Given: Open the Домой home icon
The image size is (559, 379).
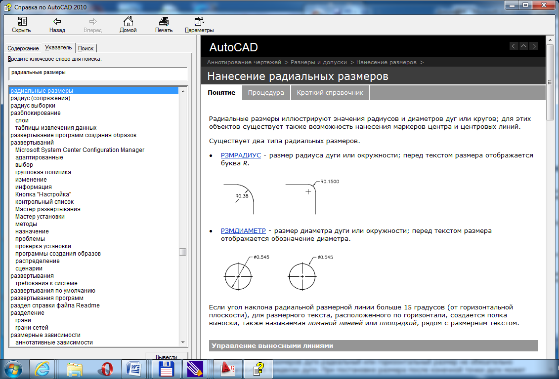Looking at the screenshot, I should pyautogui.click(x=128, y=21).
